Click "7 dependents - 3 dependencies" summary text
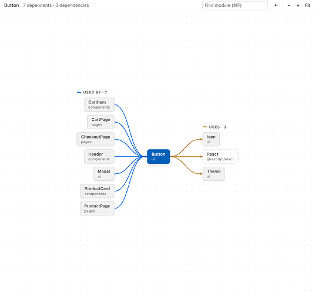 (56, 5)
